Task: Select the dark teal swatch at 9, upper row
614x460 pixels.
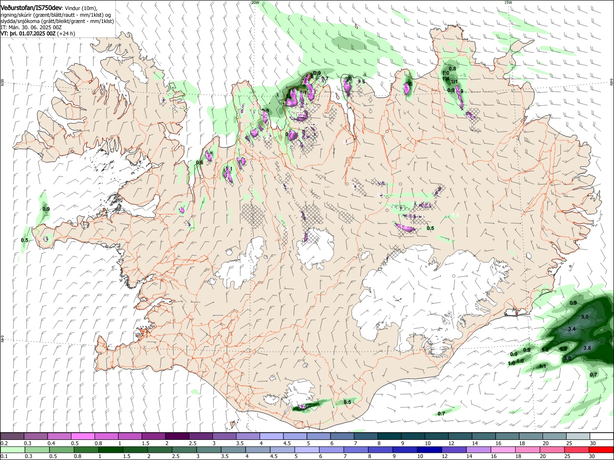Action: click(x=412, y=436)
